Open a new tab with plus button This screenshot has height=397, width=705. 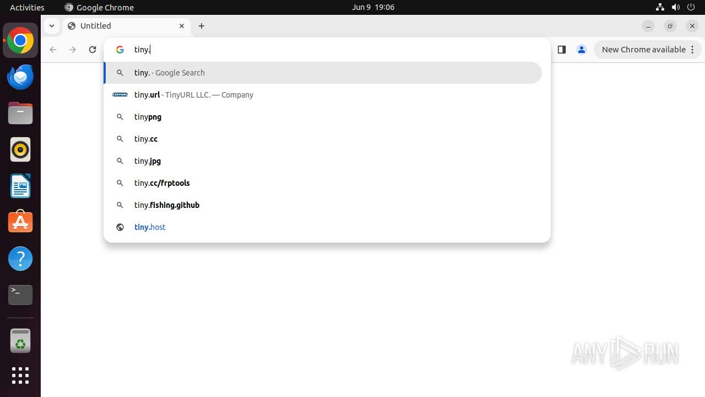tap(202, 26)
